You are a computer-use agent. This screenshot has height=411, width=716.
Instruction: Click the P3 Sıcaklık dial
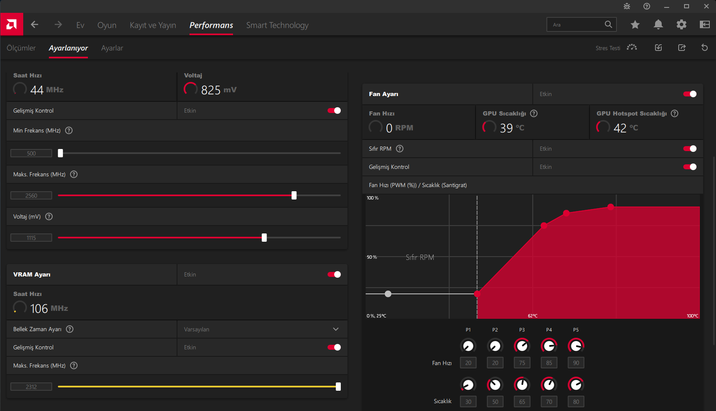click(522, 385)
